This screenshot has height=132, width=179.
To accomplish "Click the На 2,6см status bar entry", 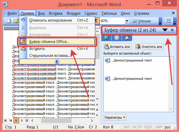I will coord(76,127).
